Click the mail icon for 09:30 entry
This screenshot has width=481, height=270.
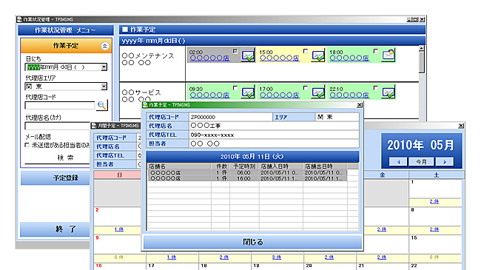pos(248,92)
